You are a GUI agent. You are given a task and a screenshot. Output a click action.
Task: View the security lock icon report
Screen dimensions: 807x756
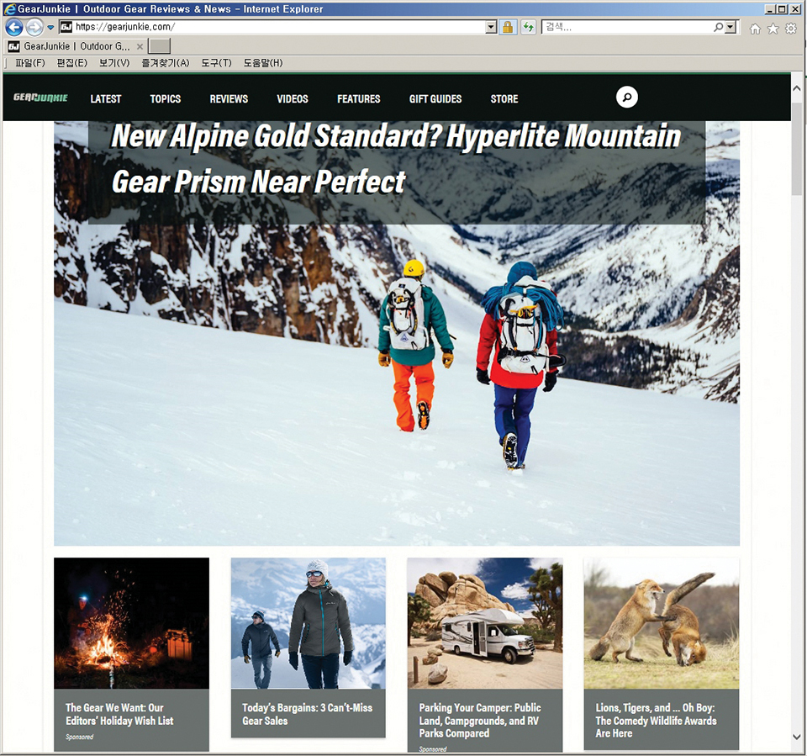click(x=508, y=27)
